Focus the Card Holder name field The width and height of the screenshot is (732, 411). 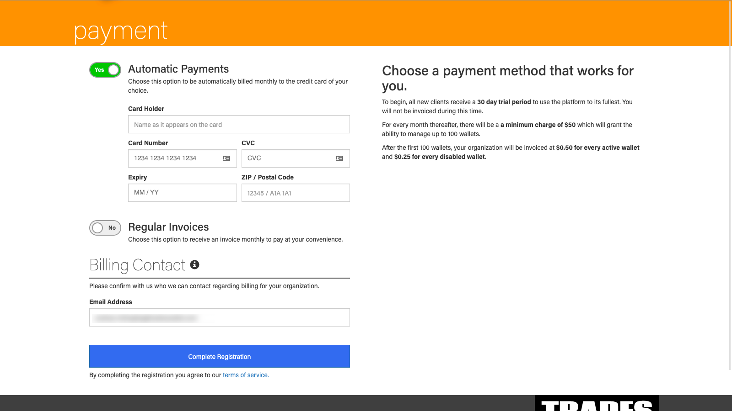239,125
